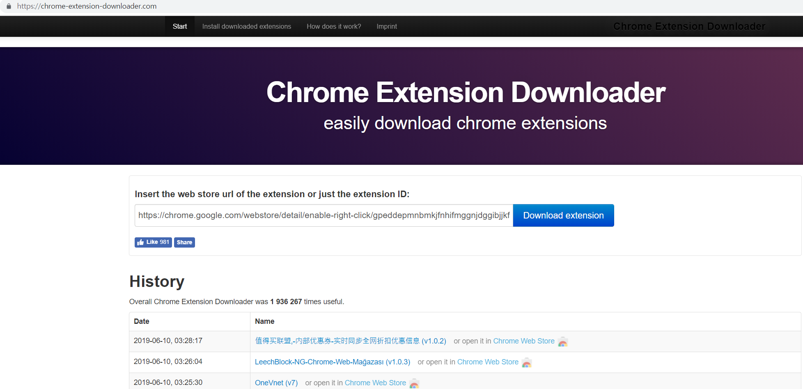
Task: Click the Download extension button
Action: pyautogui.click(x=564, y=216)
